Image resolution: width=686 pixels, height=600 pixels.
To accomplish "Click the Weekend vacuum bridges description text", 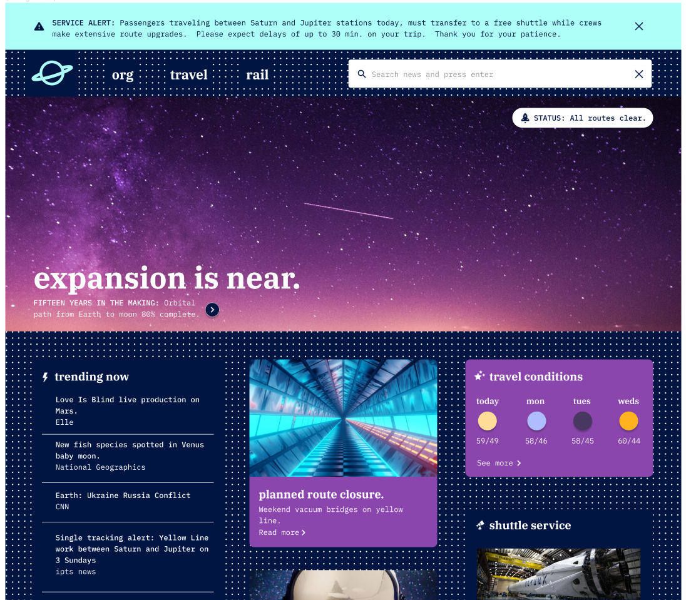I will coord(330,515).
